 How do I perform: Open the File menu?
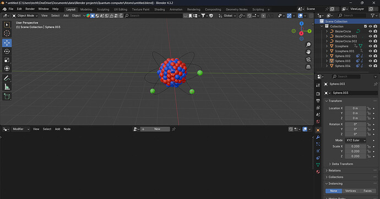11,9
